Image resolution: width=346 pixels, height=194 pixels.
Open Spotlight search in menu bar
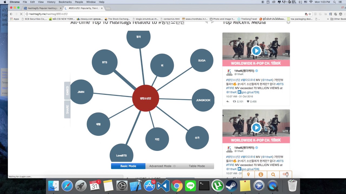click(334, 2)
